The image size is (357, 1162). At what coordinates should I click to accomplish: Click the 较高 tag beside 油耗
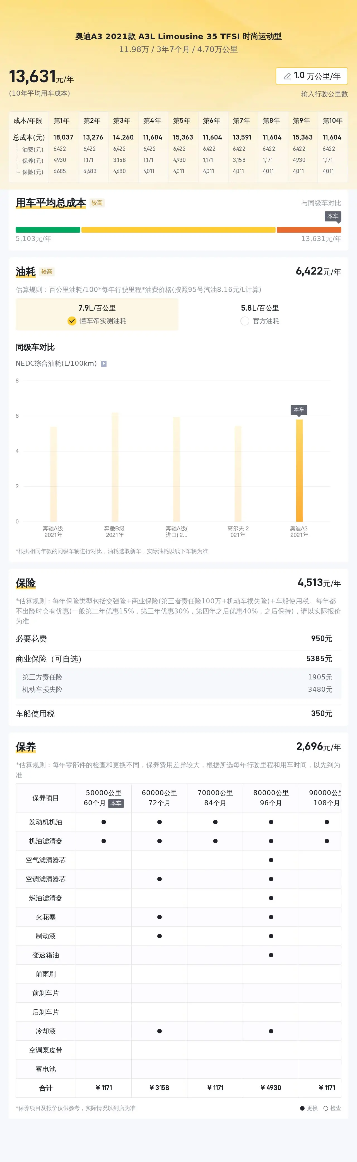click(x=47, y=271)
